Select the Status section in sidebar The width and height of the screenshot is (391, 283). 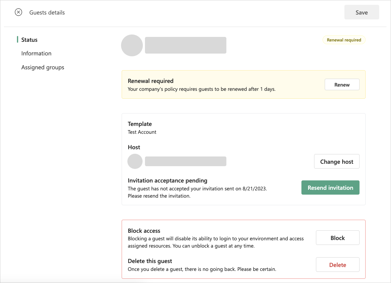click(x=29, y=40)
